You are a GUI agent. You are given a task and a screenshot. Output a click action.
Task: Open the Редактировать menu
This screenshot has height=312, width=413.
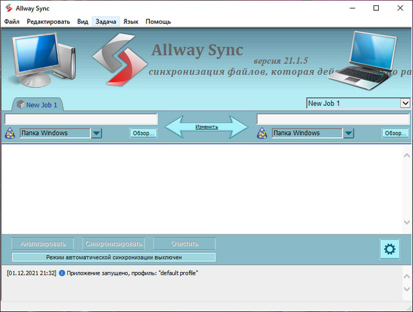(x=48, y=21)
